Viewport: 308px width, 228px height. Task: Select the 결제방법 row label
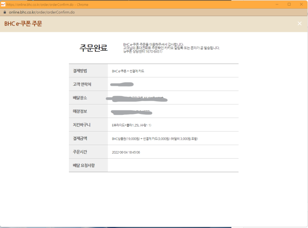click(80, 71)
